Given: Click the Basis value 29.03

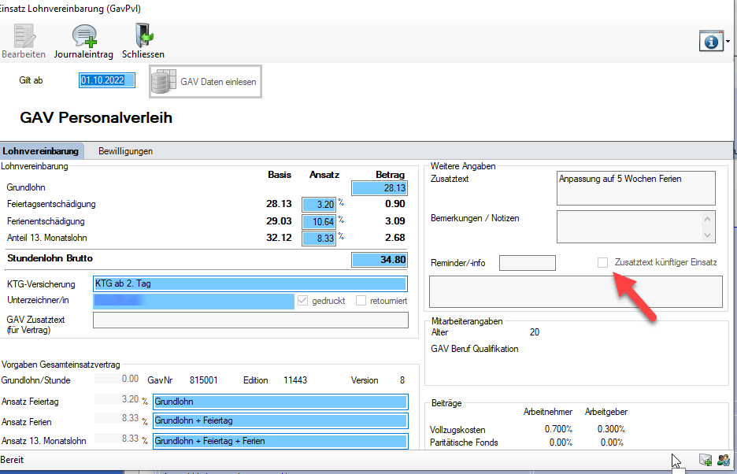Looking at the screenshot, I should tap(280, 221).
